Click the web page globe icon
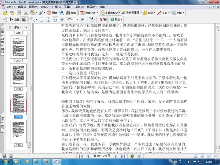 pyautogui.click(x=62, y=13)
